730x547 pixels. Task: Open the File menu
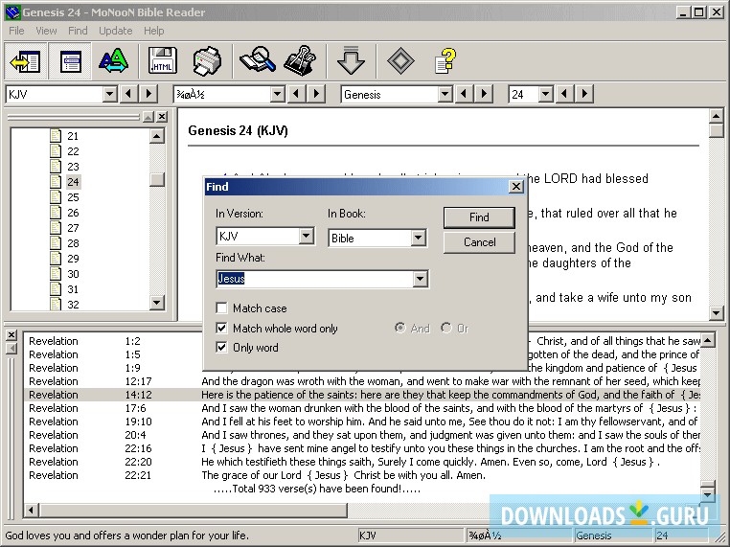coord(16,31)
